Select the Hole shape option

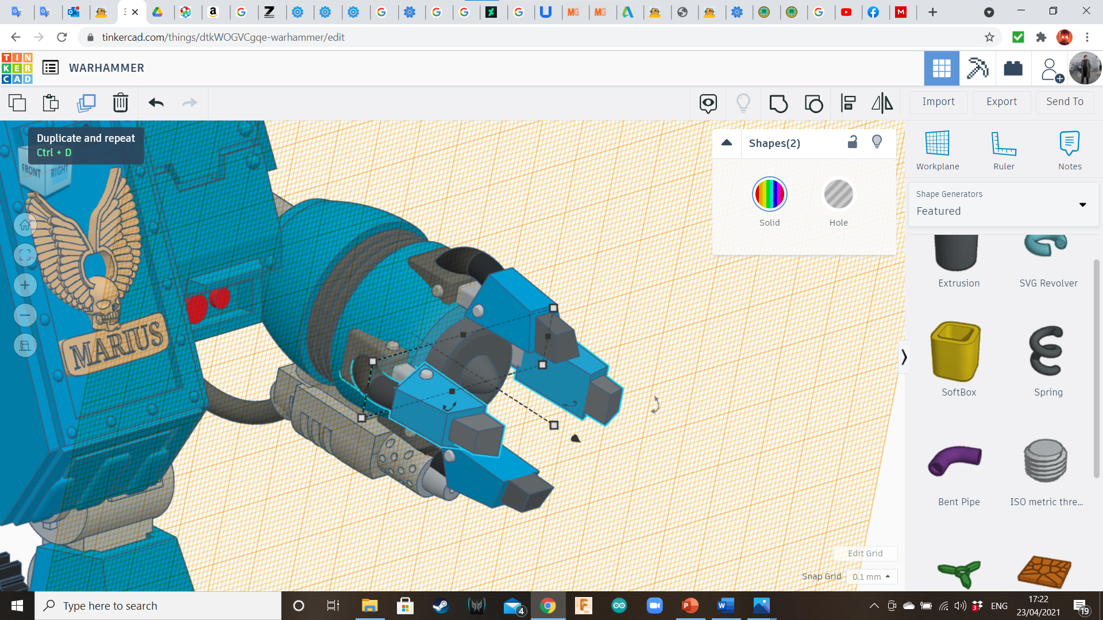(838, 195)
